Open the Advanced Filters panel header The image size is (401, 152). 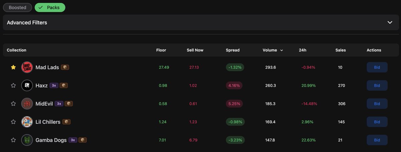point(200,22)
